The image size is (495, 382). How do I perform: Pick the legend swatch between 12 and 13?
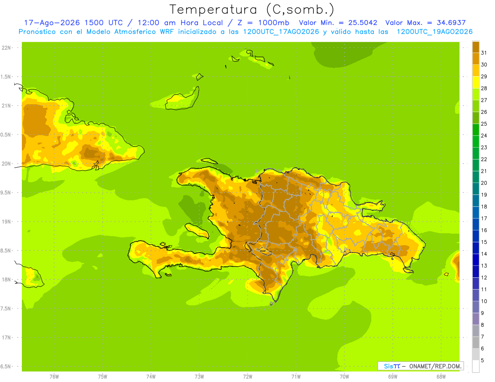pyautogui.click(x=476, y=272)
